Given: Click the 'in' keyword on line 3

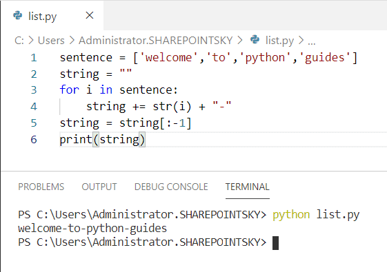Looking at the screenshot, I should pos(106,90).
